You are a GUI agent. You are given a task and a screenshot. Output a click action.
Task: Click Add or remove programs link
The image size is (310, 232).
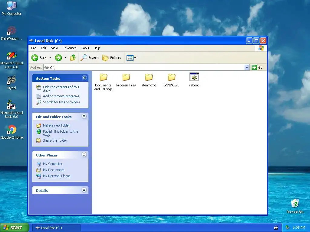[61, 96]
